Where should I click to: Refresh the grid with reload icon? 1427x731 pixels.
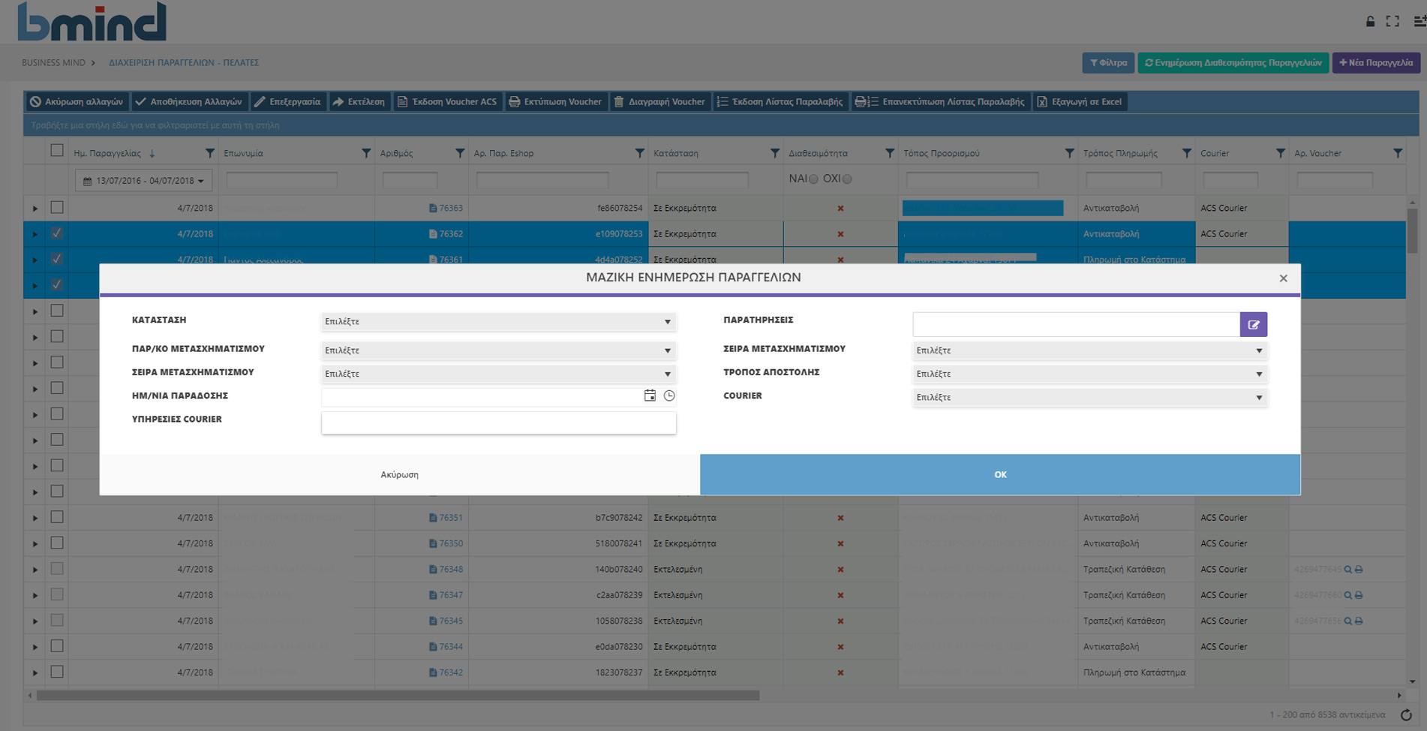coord(1406,714)
